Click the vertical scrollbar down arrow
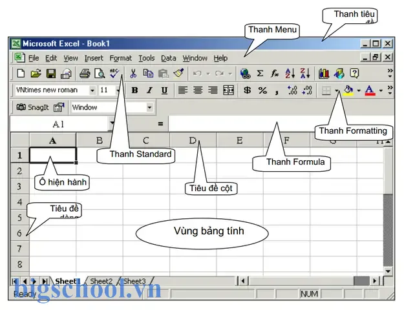 pos(388,271)
